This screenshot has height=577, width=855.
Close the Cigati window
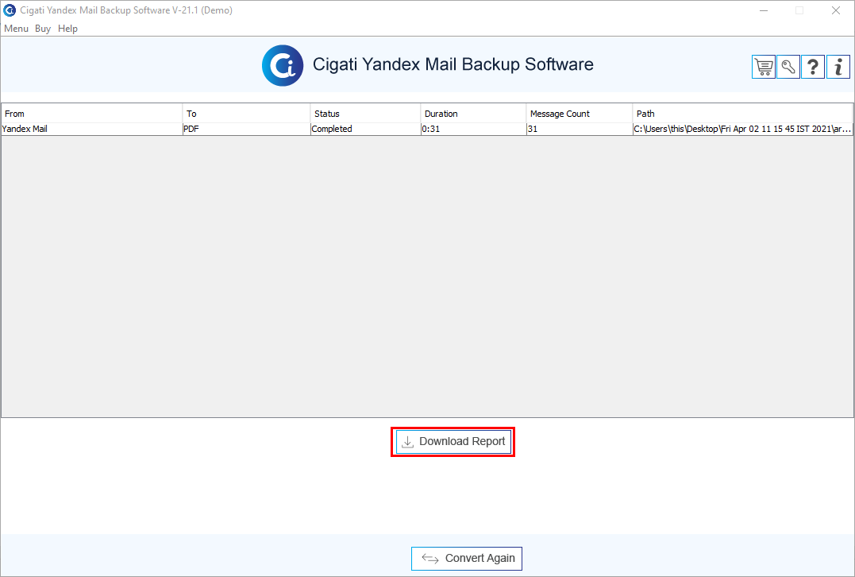point(835,10)
